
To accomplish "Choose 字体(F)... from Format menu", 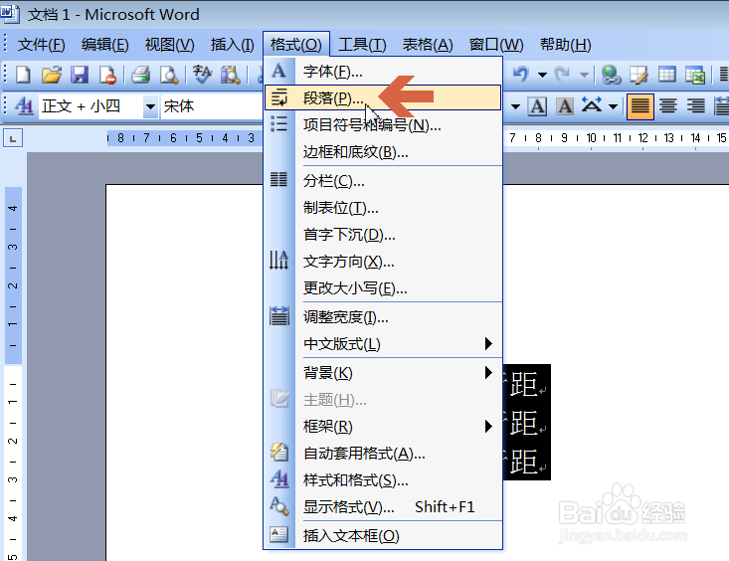I will (383, 72).
